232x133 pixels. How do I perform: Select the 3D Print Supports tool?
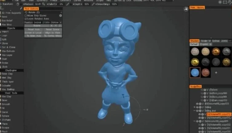tap(11, 13)
